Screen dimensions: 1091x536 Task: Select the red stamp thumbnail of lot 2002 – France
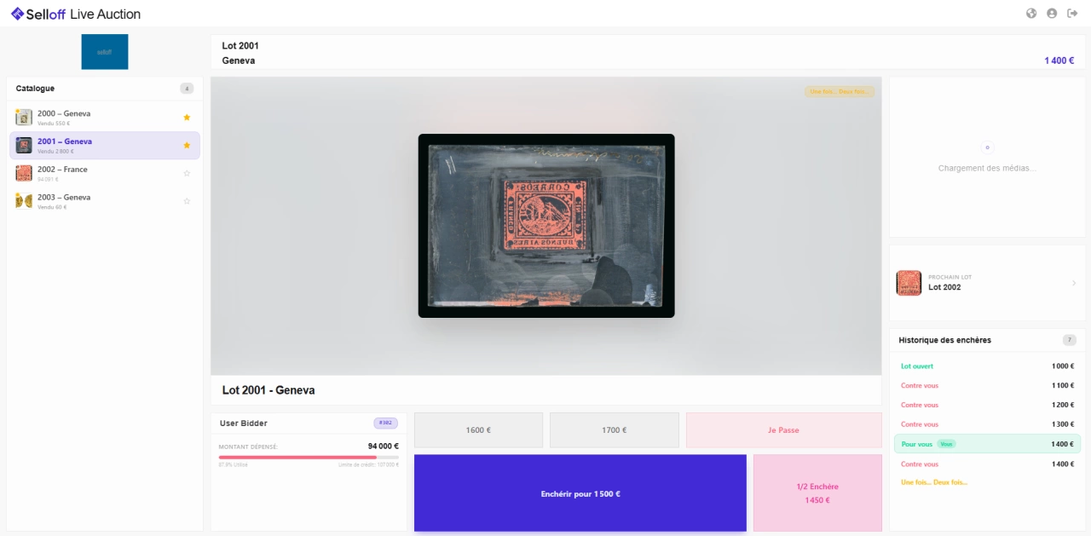[24, 174]
